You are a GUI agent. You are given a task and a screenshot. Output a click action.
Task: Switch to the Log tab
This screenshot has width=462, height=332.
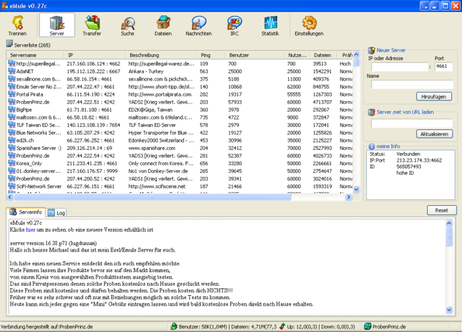point(57,213)
